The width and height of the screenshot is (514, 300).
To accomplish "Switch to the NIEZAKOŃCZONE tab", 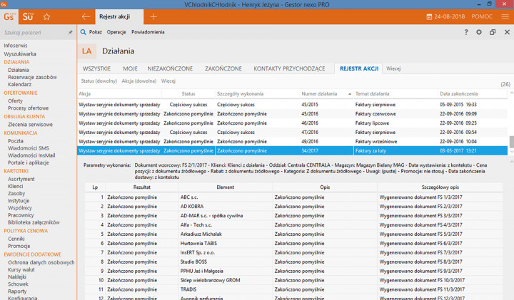I will [x=170, y=68].
